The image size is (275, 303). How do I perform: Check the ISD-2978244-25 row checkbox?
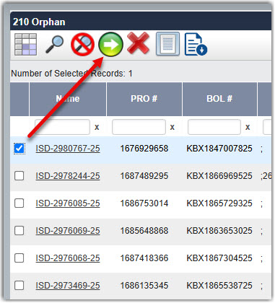[19, 176]
